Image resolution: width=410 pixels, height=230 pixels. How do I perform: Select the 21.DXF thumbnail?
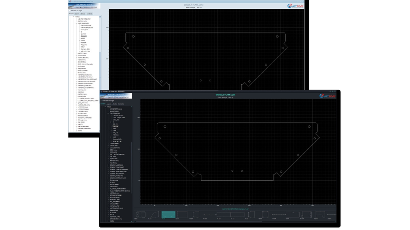(320, 215)
